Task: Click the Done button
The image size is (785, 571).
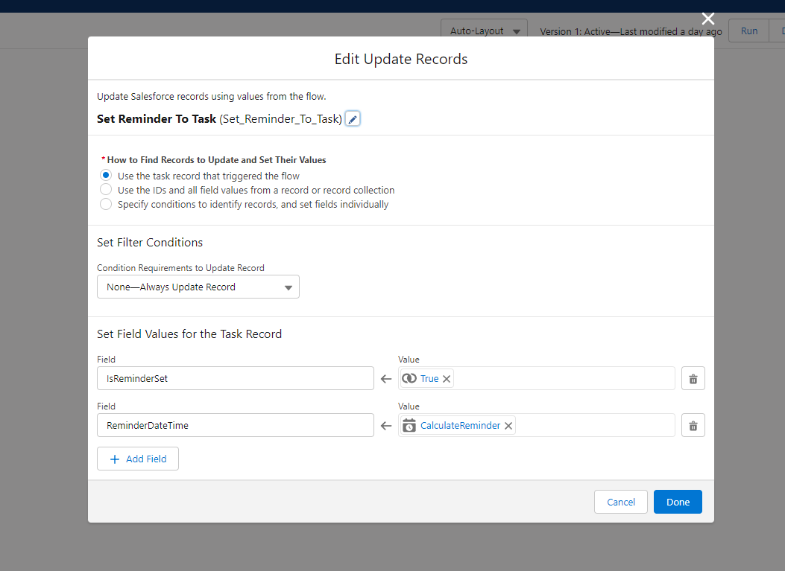Action: click(678, 502)
